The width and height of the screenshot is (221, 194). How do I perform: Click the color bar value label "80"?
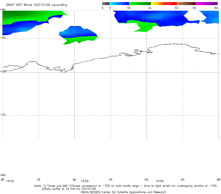216,8
